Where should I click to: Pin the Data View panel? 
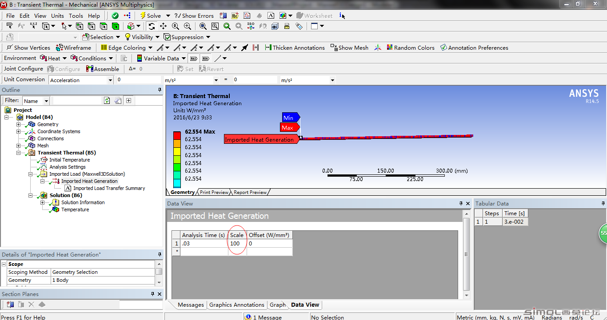461,203
